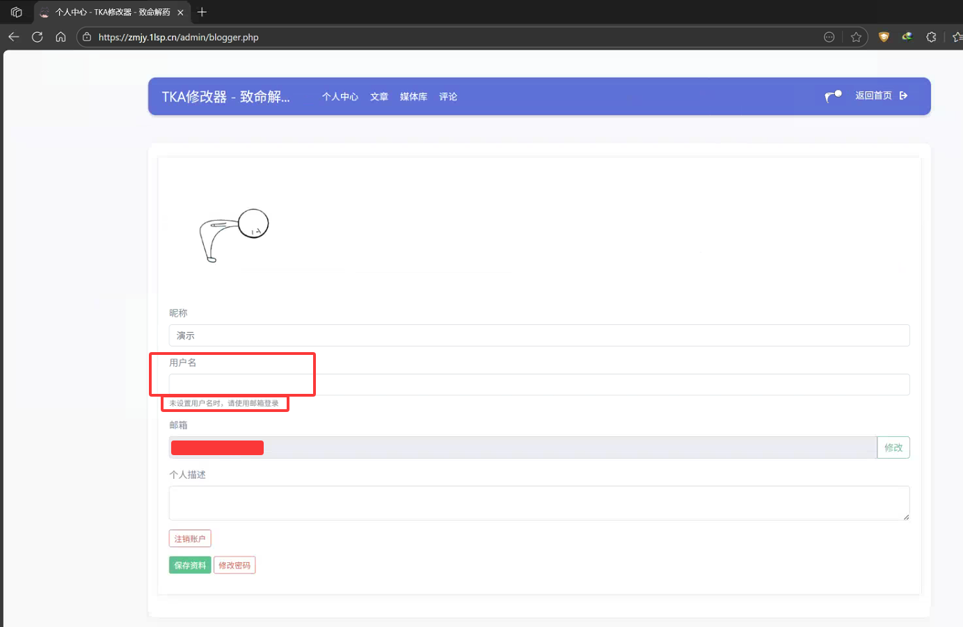Click the 修改密码 button

tap(234, 565)
